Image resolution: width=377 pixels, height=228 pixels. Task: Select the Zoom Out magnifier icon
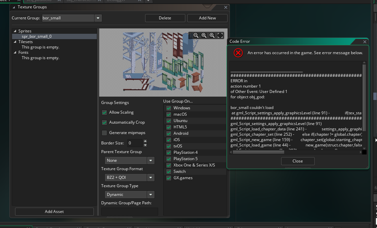(196, 35)
